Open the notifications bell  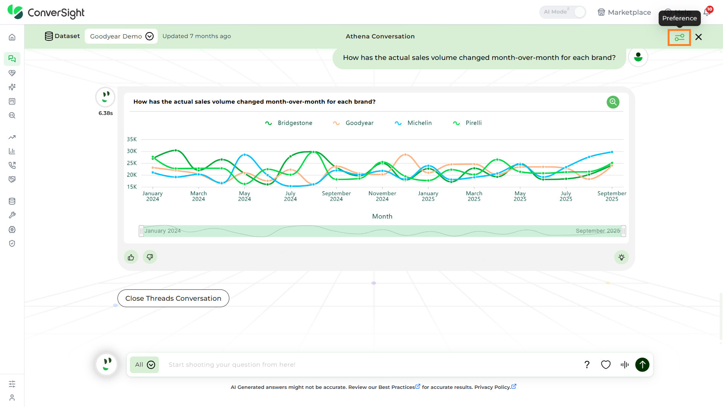click(707, 12)
